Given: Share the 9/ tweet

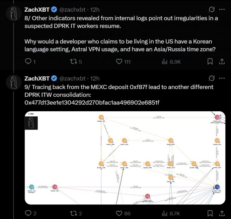Looking at the screenshot, I should tap(221, 213).
